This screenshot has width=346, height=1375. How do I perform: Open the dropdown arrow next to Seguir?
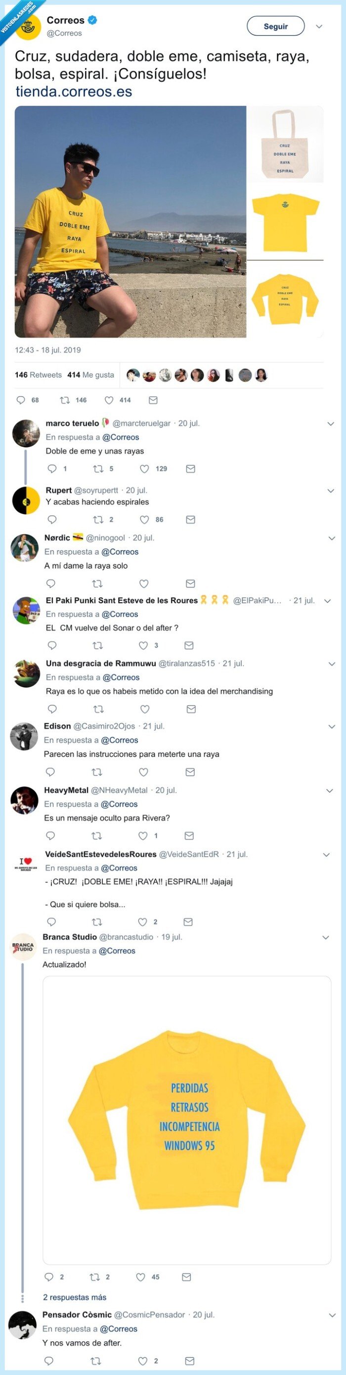pos(318,26)
